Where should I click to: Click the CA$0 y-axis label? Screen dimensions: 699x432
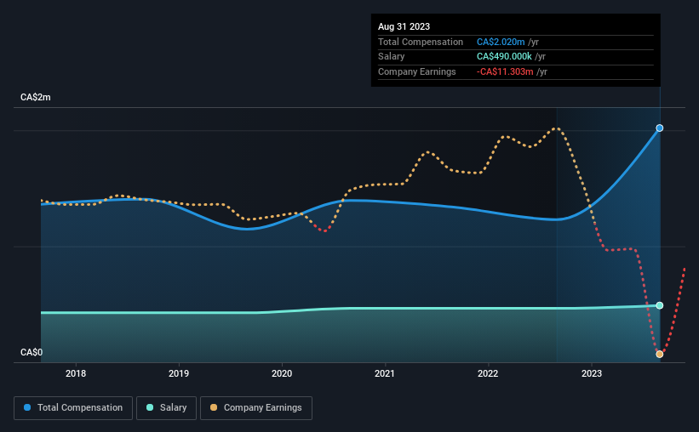pyautogui.click(x=32, y=352)
